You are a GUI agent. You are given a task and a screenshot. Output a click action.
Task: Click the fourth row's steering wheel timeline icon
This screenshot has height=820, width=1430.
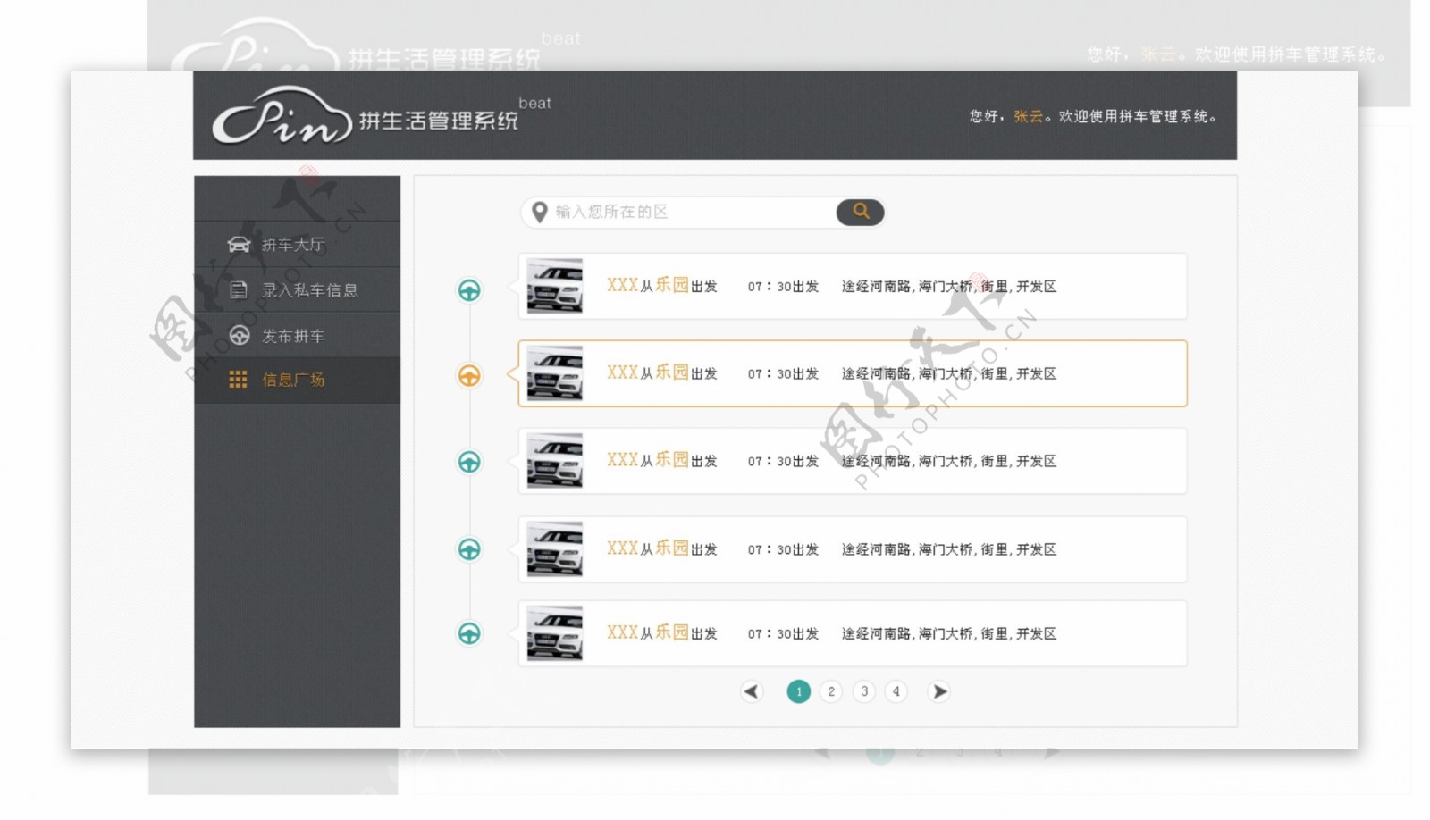pyautogui.click(x=469, y=549)
